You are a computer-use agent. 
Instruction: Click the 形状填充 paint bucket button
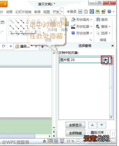(x=80, y=19)
